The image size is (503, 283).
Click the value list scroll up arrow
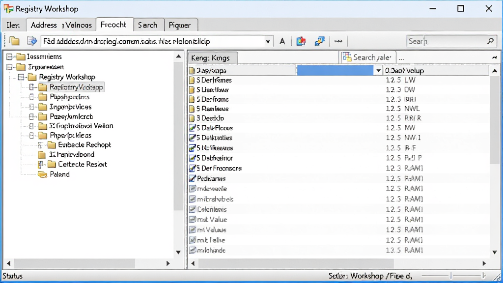(495, 71)
